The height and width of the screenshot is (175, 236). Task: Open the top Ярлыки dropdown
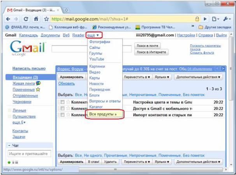tap(162, 77)
